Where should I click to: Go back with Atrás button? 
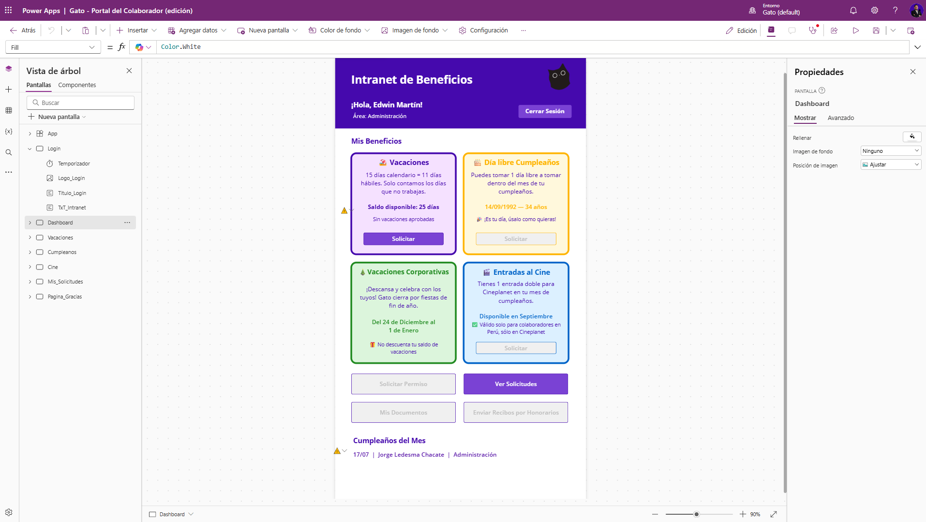[23, 30]
